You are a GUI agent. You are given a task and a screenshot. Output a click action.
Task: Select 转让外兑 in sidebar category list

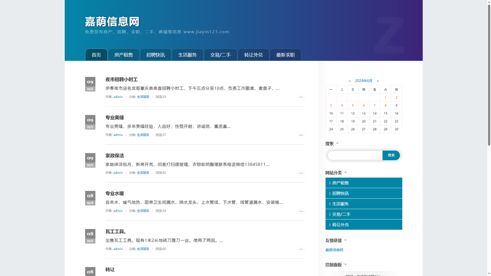[364, 225]
